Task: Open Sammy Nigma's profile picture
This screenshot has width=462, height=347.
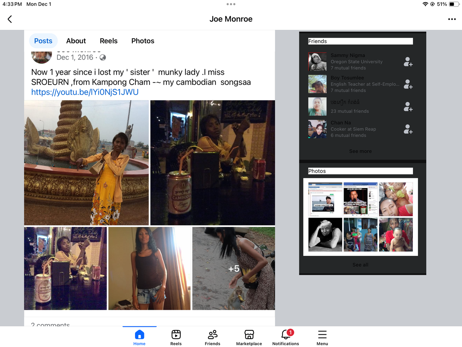Action: [318, 62]
